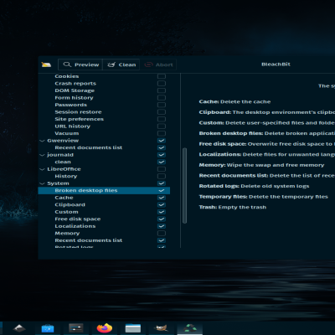Click the Preview button
335x335 pixels.
(80, 64)
